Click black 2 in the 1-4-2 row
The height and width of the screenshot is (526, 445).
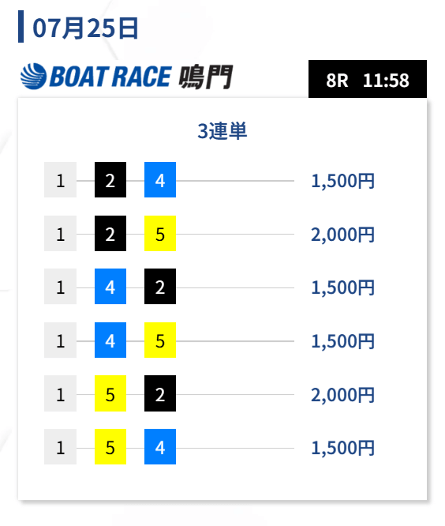click(160, 287)
